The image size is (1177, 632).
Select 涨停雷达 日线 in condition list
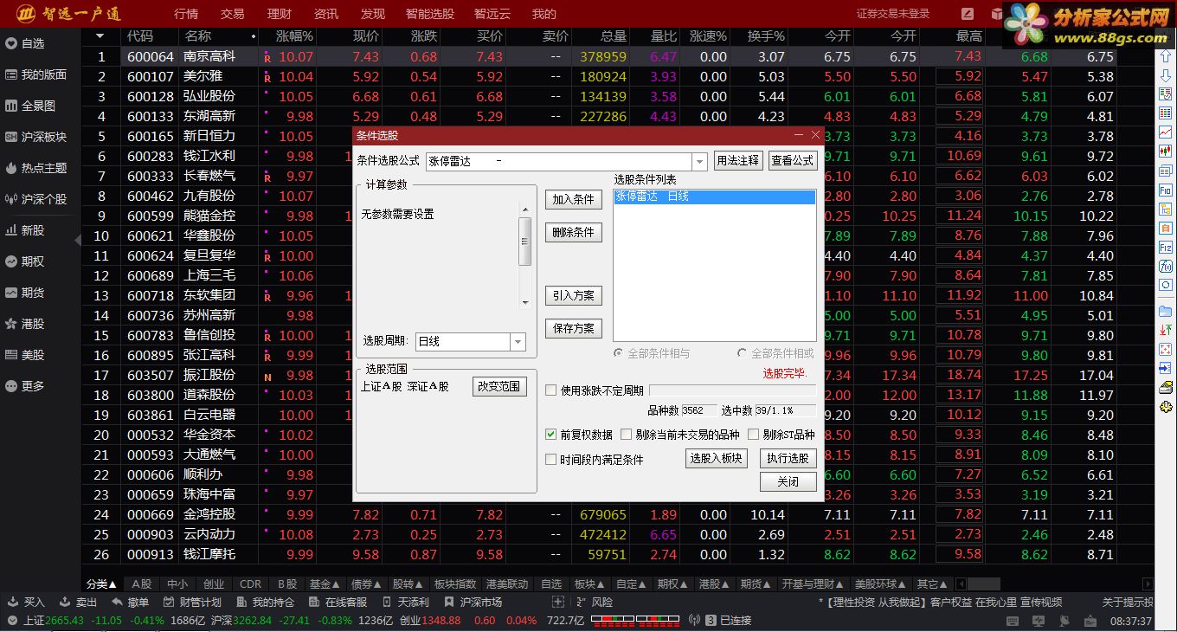tap(715, 197)
